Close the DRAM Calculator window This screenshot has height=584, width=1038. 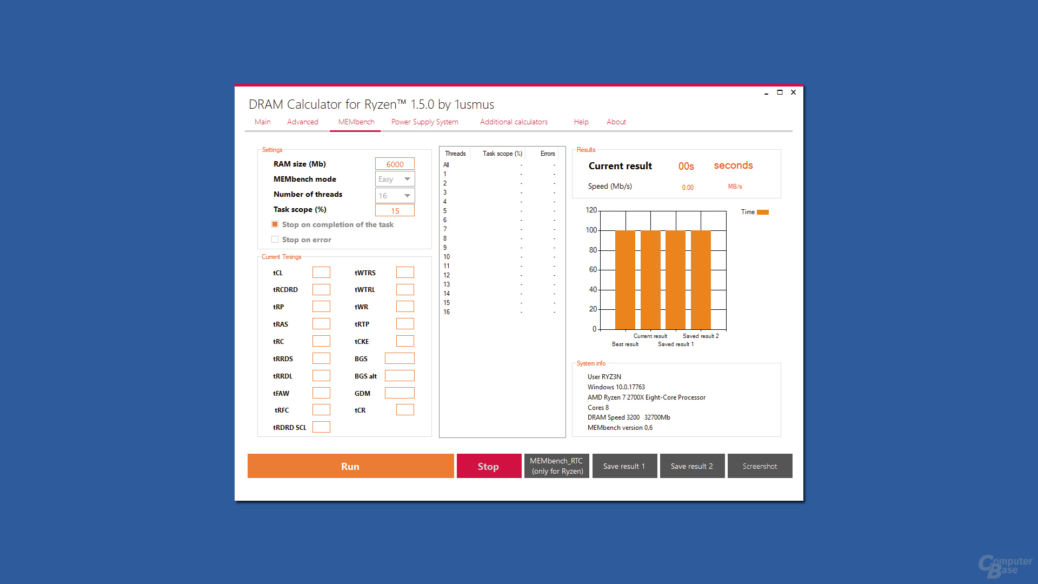point(794,92)
